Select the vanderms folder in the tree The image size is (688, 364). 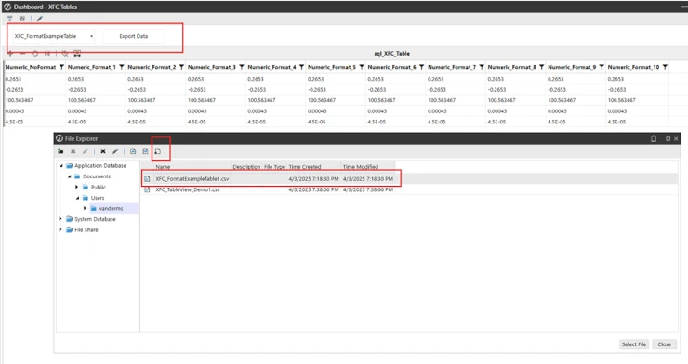[x=111, y=209]
